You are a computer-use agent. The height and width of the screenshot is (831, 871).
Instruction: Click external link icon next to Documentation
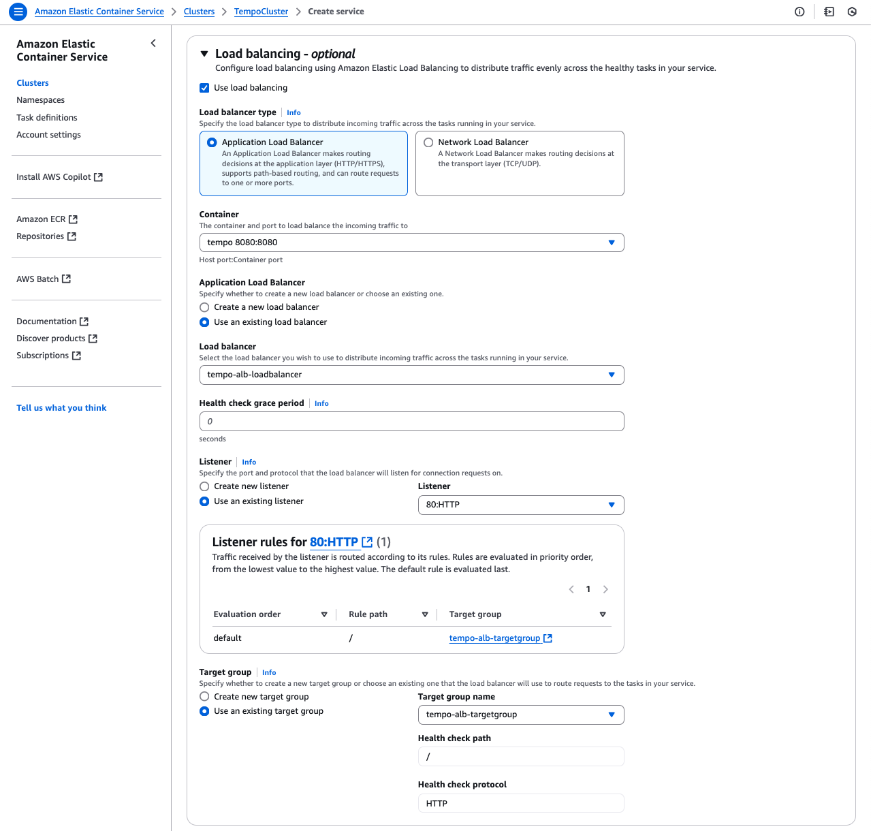coord(84,322)
